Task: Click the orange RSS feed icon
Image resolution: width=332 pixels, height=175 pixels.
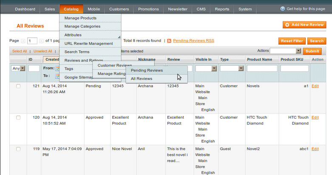Action: [x=169, y=41]
